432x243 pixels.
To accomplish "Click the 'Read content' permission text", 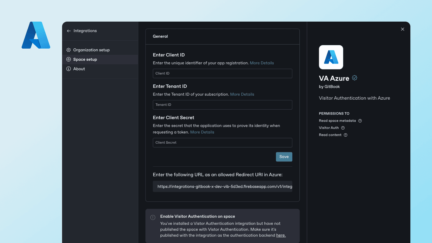I will pos(330,135).
